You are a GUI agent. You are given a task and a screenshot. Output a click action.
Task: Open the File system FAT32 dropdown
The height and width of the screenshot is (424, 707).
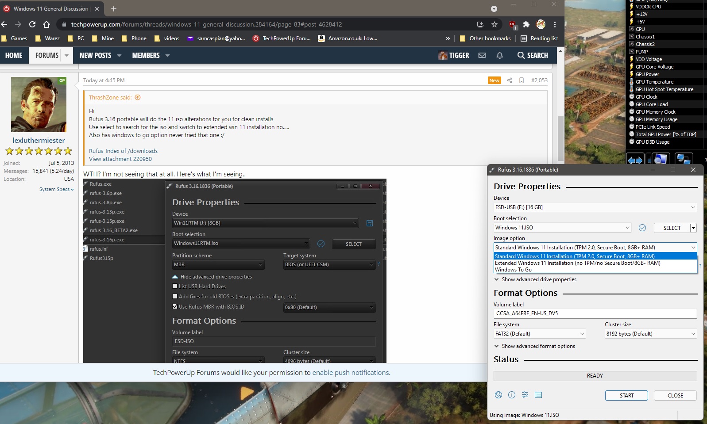pyautogui.click(x=540, y=334)
